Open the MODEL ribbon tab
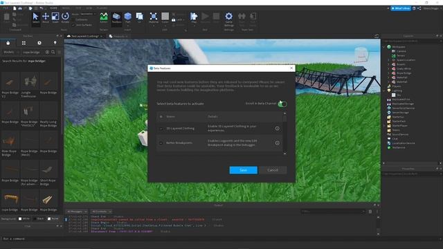This screenshot has height=249, width=443. tap(66, 8)
